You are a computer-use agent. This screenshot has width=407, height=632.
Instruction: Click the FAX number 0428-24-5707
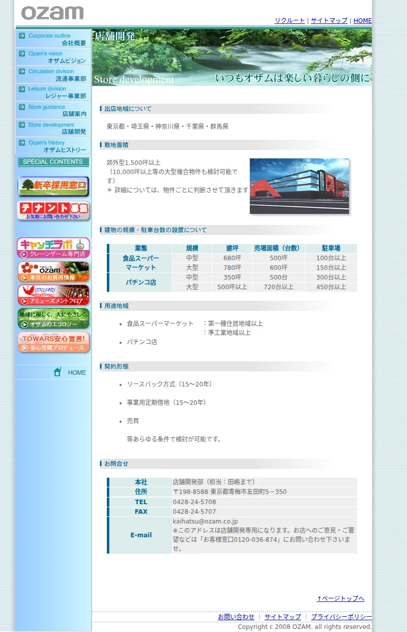(x=194, y=512)
